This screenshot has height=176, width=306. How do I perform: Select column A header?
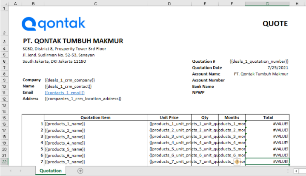click(15, 3)
